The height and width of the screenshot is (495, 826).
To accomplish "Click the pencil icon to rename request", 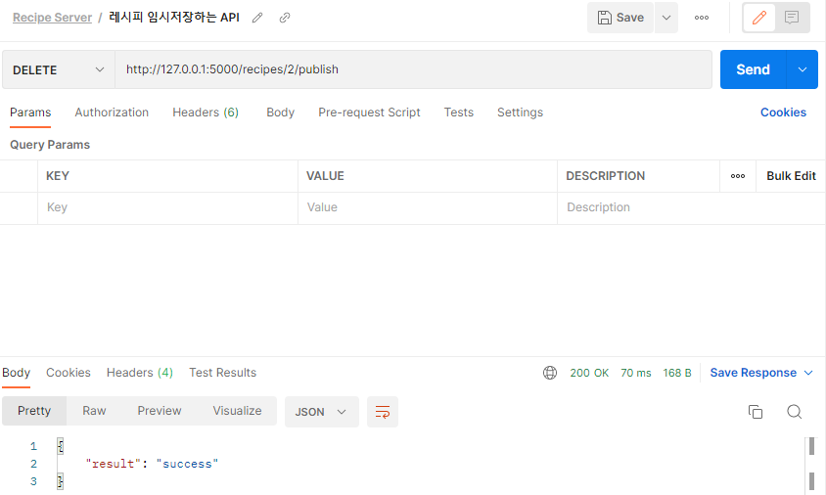I will click(x=257, y=18).
